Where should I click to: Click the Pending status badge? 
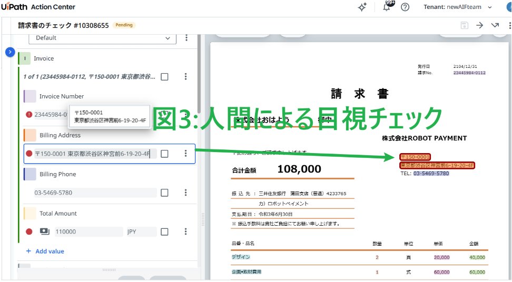coord(124,25)
